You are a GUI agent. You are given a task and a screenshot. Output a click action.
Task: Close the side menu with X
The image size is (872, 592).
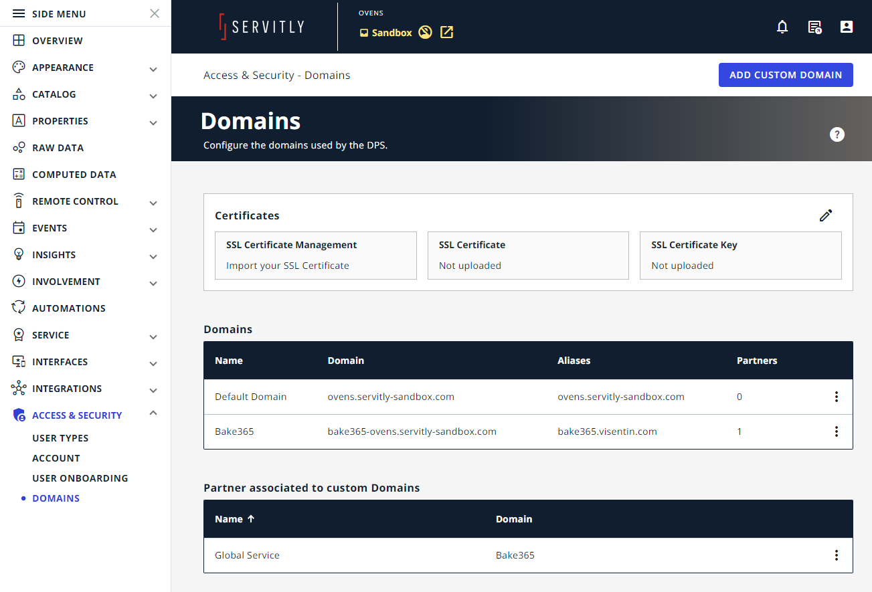tap(155, 13)
